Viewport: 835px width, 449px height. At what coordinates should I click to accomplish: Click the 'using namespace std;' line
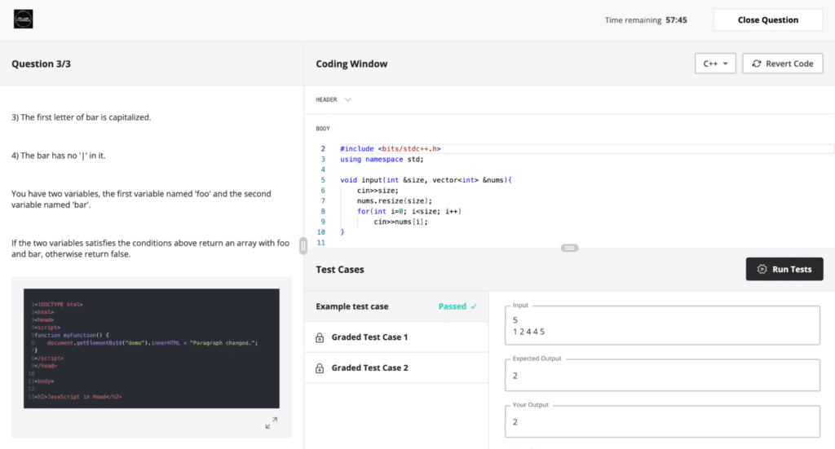click(382, 159)
